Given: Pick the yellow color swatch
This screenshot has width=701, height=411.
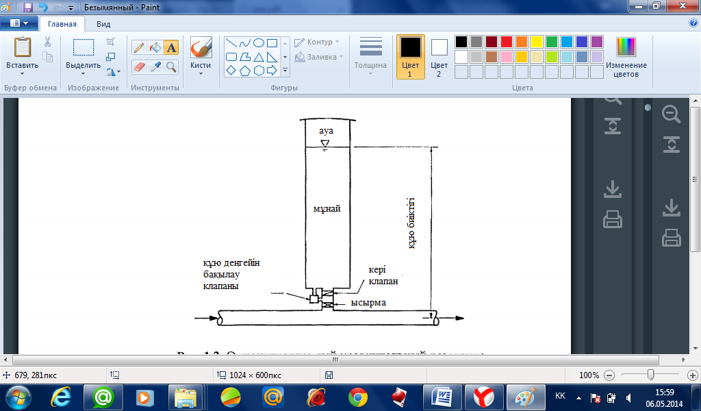Looking at the screenshot, I should point(536,42).
